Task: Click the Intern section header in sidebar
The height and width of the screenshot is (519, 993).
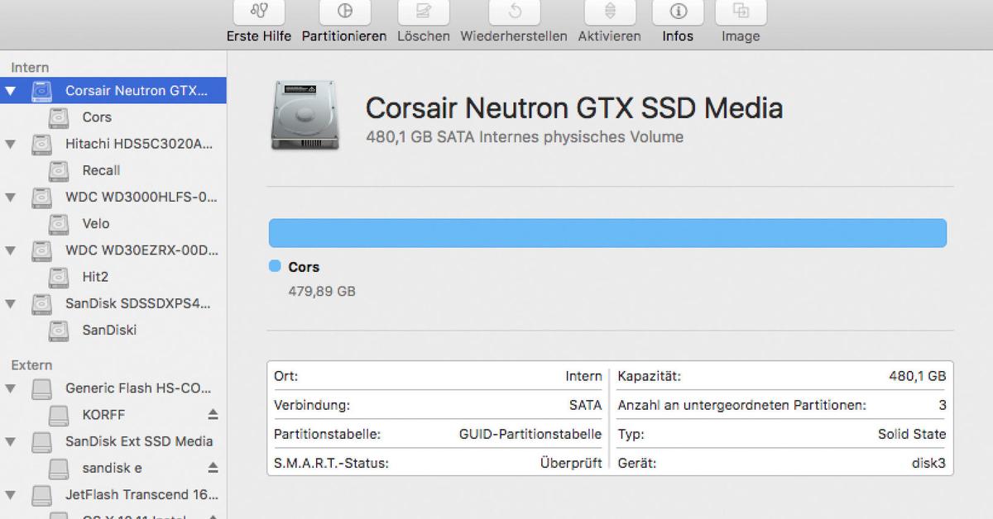Action: [30, 68]
